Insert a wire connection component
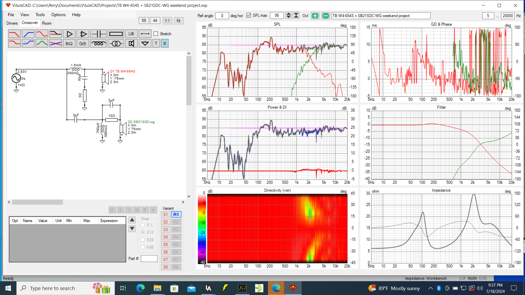The width and height of the screenshot is (525, 295). coord(145,34)
